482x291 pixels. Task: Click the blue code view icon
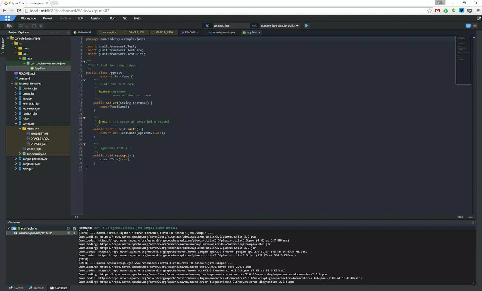point(468,25)
